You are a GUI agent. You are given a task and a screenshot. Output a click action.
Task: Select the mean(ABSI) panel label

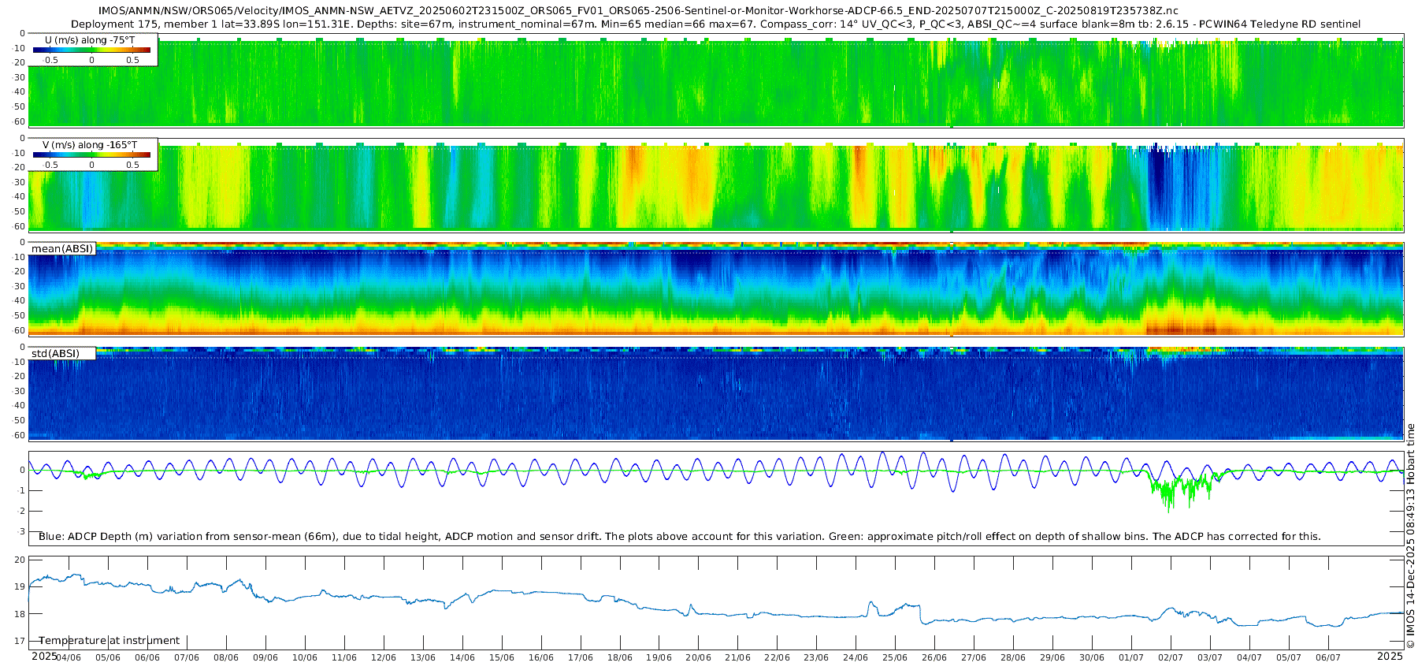tap(62, 249)
